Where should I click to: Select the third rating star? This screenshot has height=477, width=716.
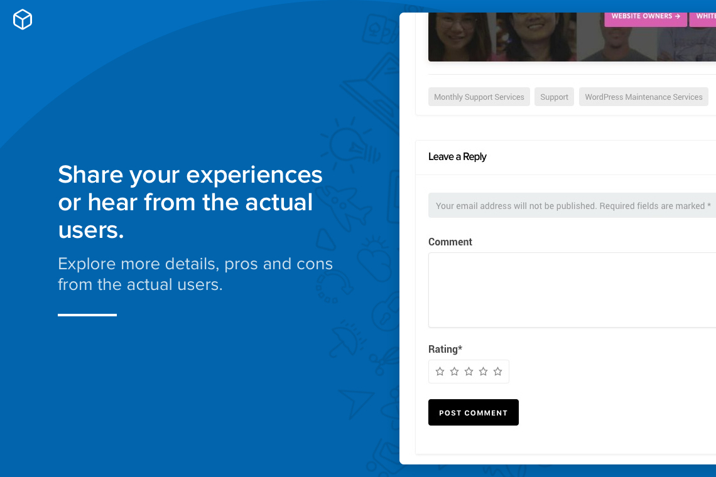pyautogui.click(x=469, y=372)
